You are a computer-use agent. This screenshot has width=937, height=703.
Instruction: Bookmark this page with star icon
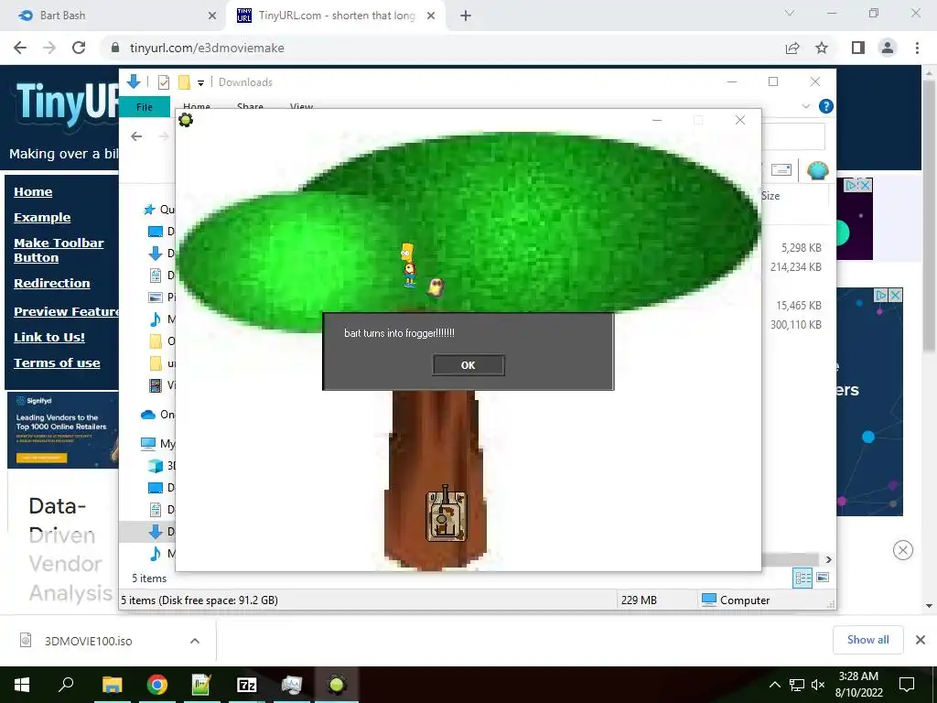pyautogui.click(x=822, y=48)
